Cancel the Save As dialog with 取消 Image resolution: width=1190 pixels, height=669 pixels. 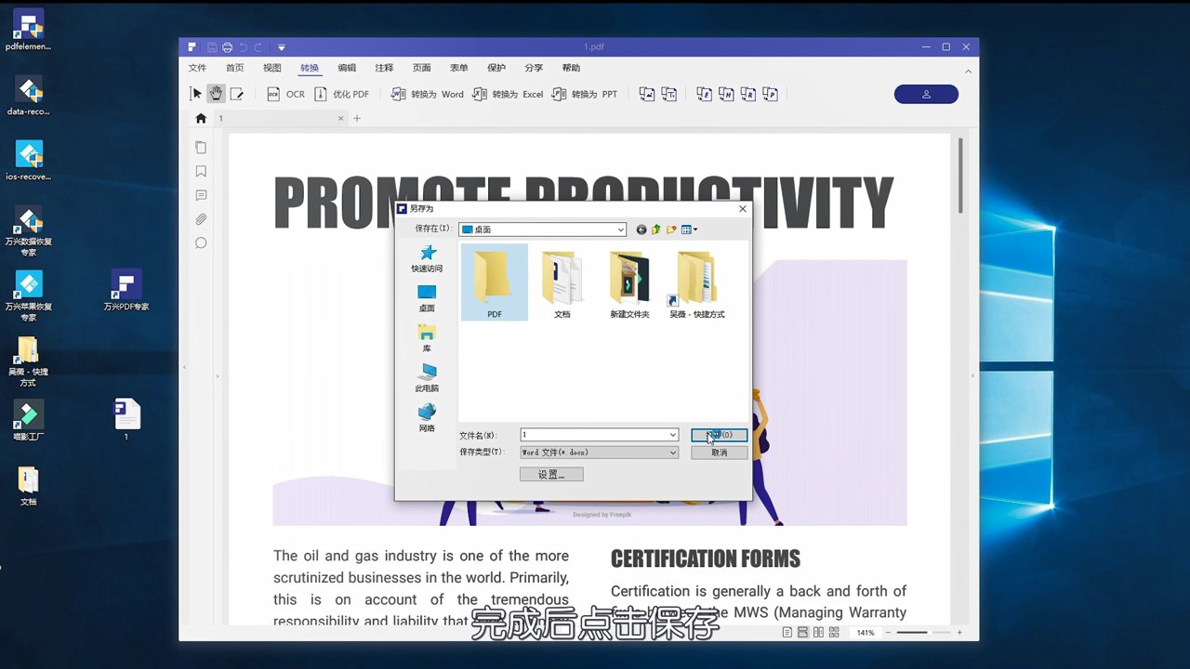tap(719, 453)
